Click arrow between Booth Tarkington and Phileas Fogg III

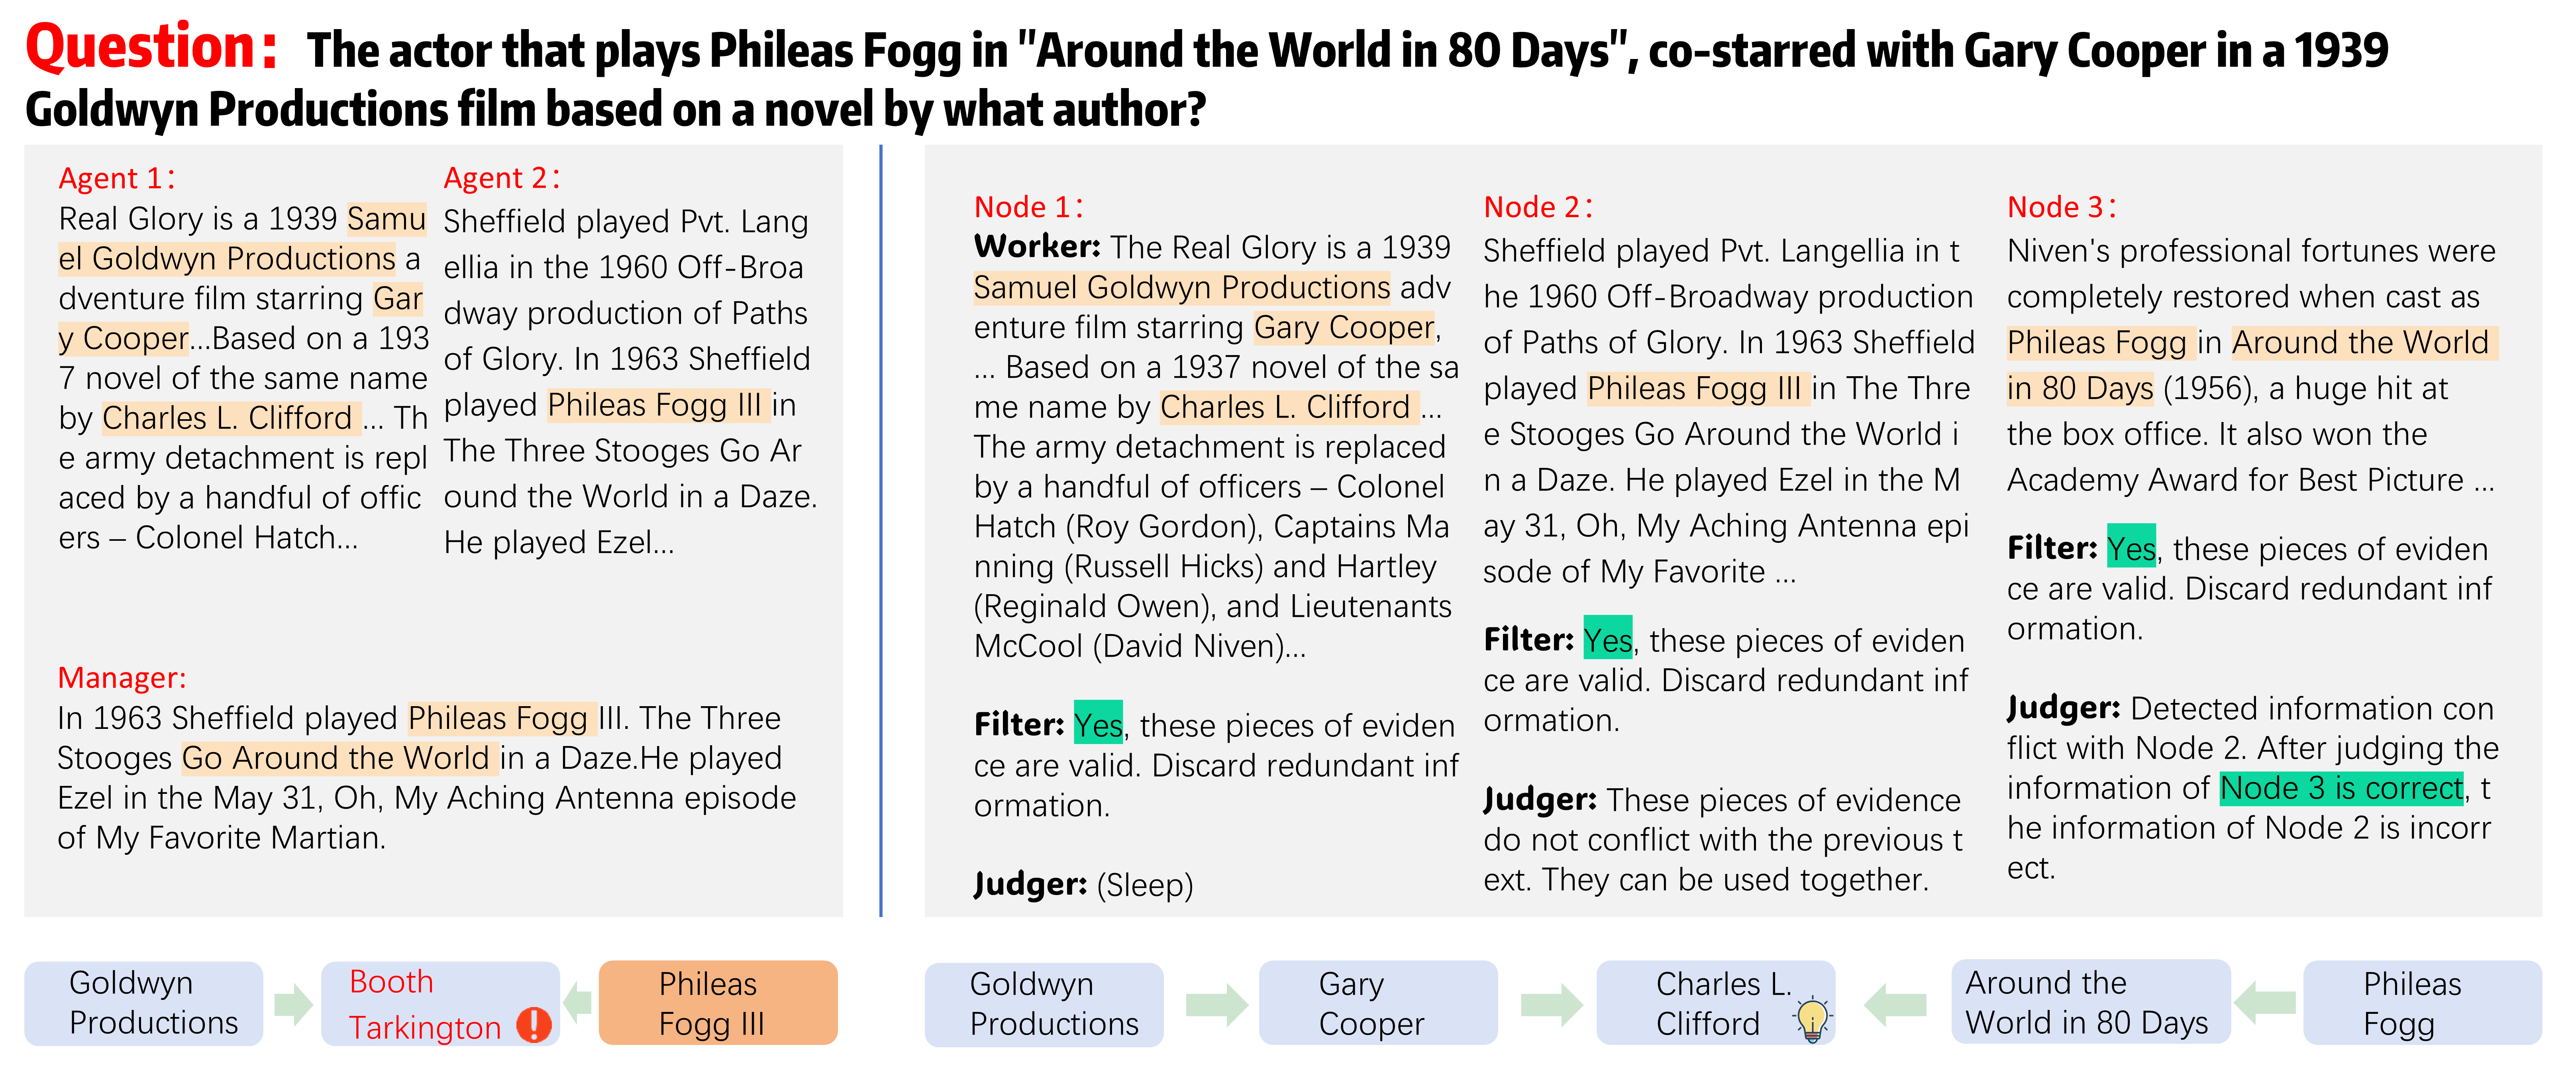coord(578,1002)
